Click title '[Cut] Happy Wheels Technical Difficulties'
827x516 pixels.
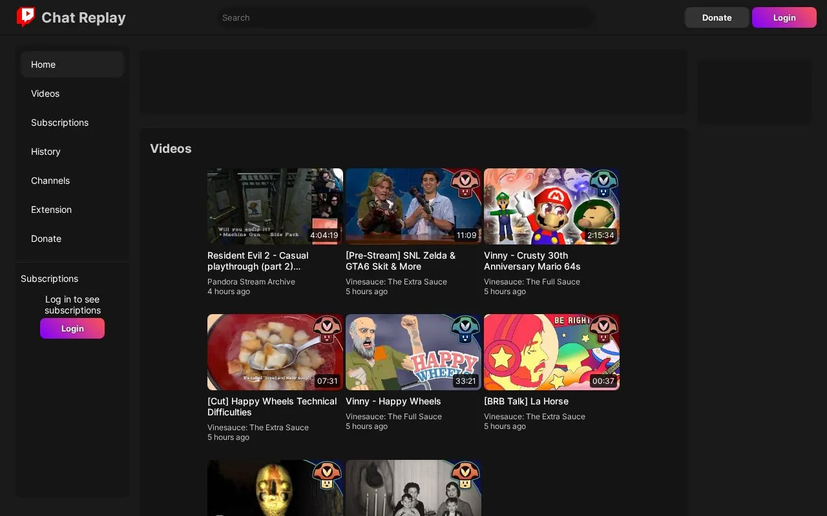click(x=272, y=407)
